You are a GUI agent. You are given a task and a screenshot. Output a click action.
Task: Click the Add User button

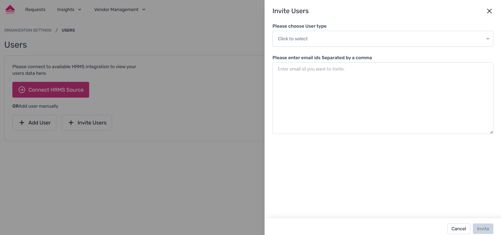click(x=34, y=123)
